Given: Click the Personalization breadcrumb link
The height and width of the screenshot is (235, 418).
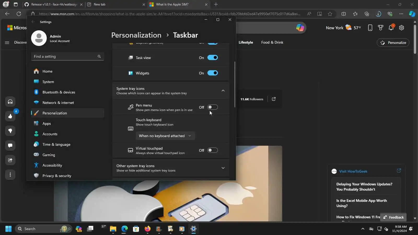Looking at the screenshot, I should pyautogui.click(x=136, y=35).
